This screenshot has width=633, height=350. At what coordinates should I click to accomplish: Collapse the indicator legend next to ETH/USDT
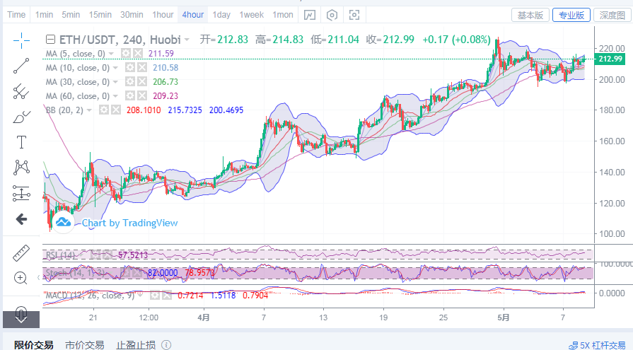[50, 40]
